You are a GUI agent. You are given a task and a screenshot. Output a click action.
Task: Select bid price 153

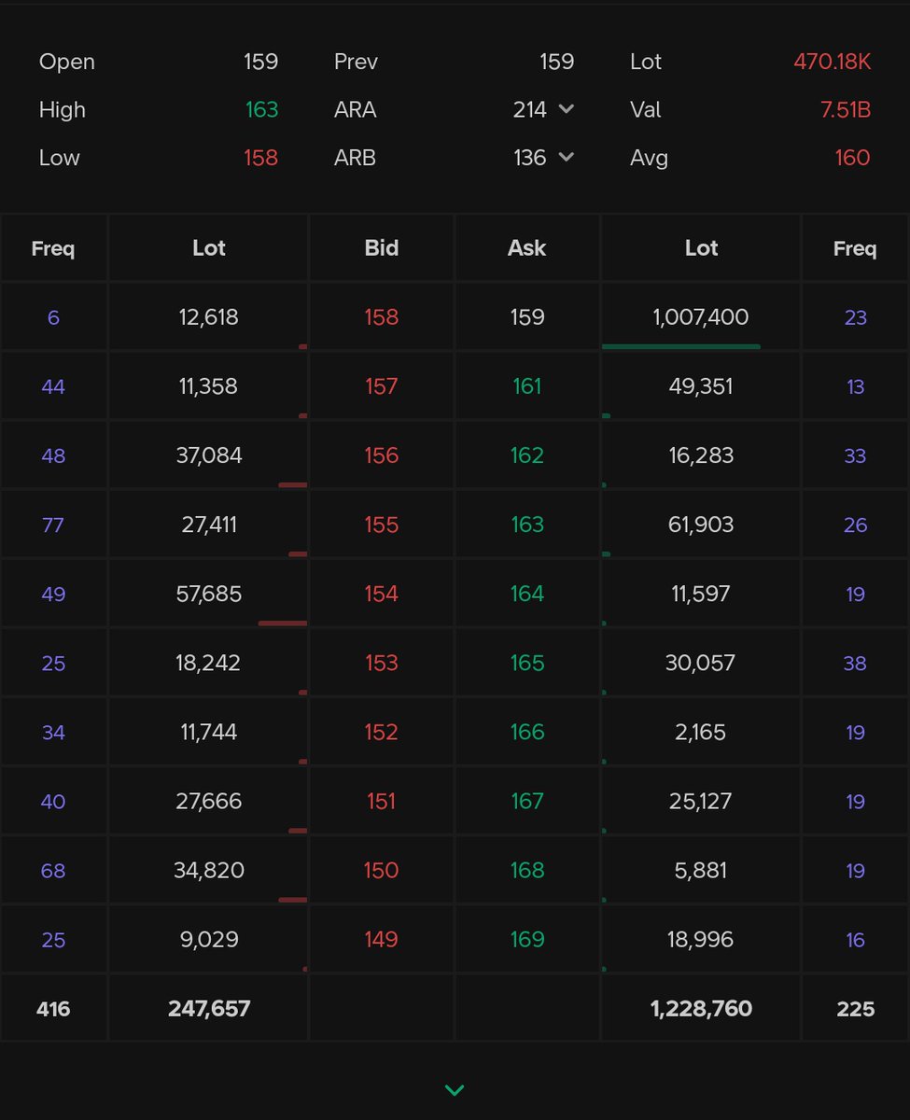(382, 663)
